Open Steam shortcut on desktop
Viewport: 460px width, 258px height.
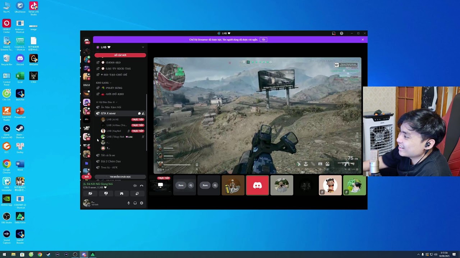(20, 131)
